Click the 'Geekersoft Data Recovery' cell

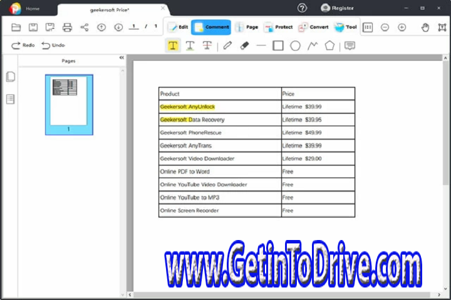click(x=220, y=120)
